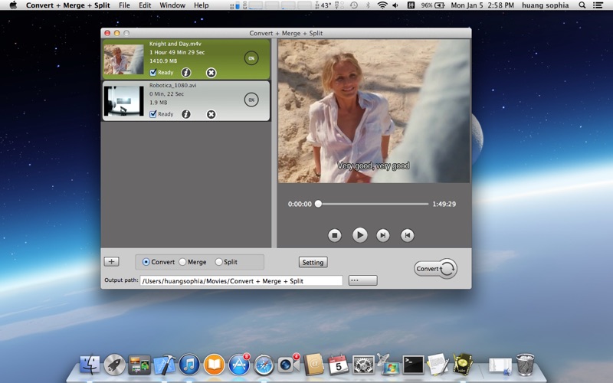
Task: Remove Robotica_1080.avi with its X icon
Action: pyautogui.click(x=211, y=114)
